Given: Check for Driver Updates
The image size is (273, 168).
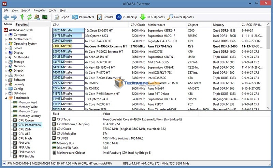Looking at the screenshot, I should pyautogui.click(x=181, y=17).
